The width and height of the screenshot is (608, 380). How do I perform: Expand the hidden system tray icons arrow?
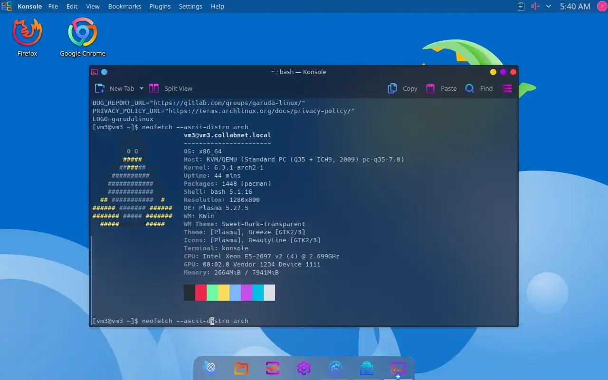549,6
